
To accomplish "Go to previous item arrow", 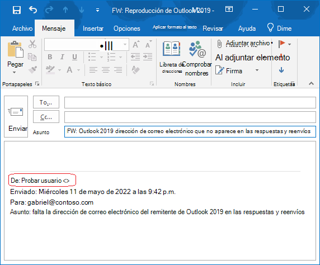I will pos(65,10).
